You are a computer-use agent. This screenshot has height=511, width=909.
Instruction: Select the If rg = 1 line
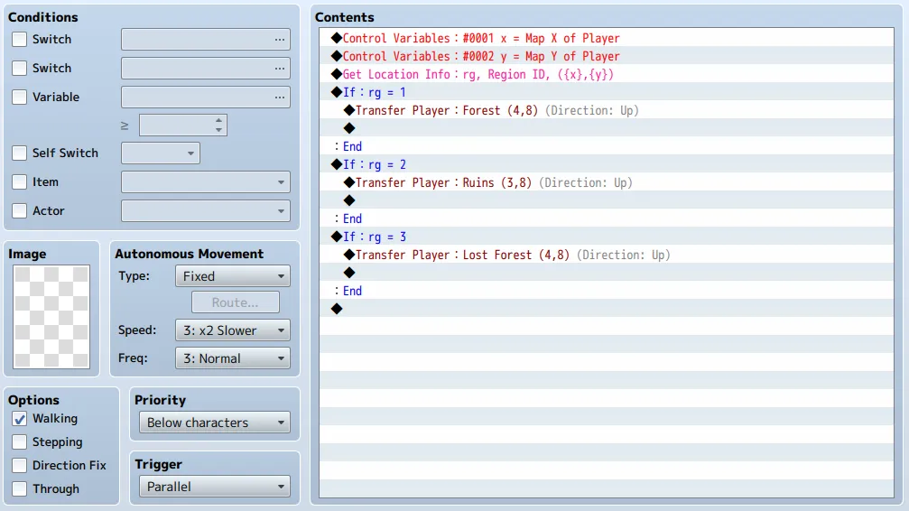click(x=607, y=92)
